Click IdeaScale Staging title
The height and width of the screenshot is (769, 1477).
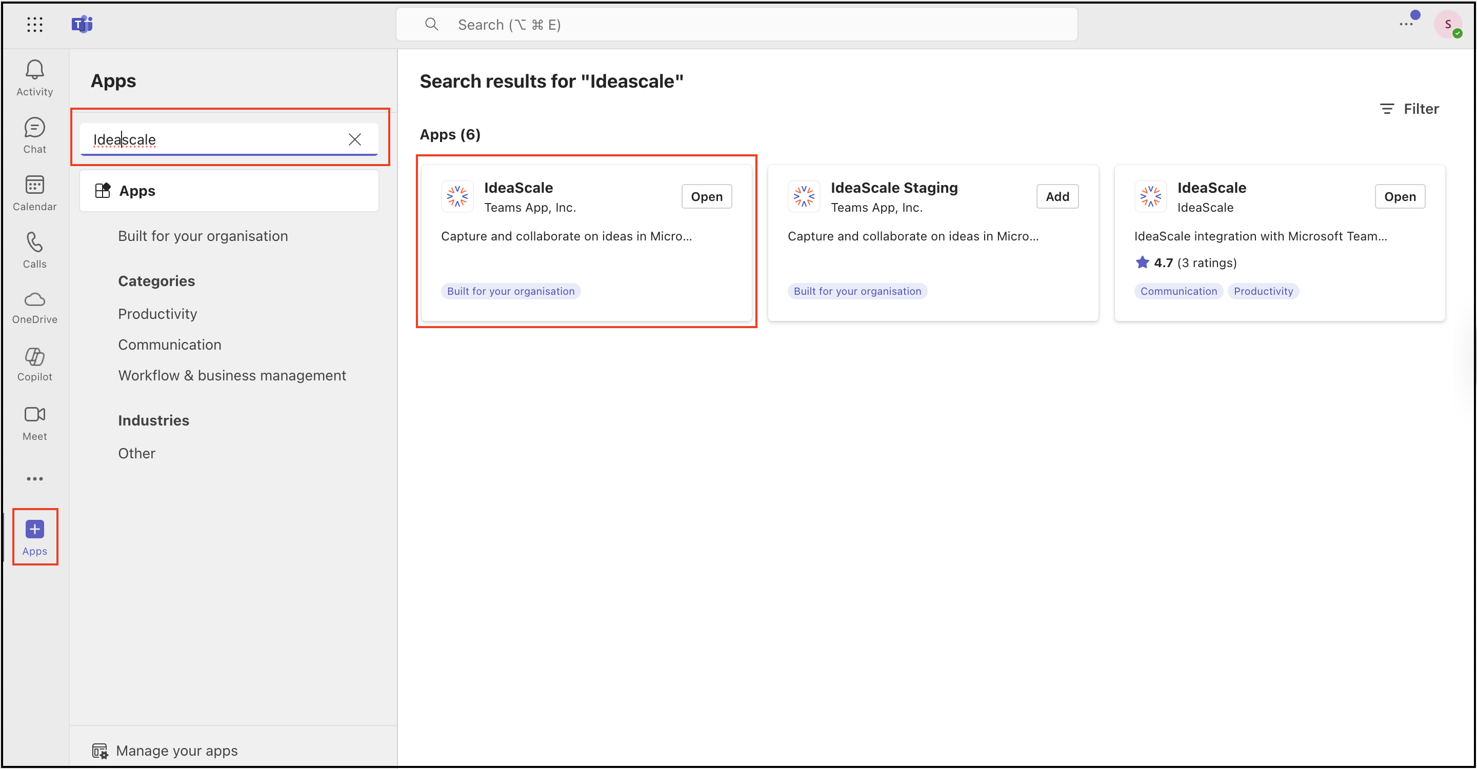[894, 187]
